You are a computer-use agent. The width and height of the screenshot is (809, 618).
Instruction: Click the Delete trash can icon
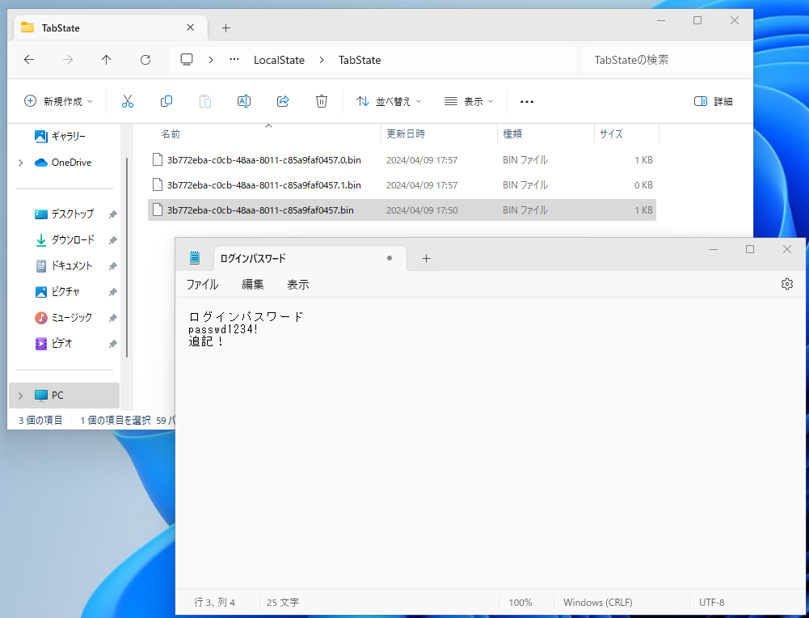(x=322, y=101)
